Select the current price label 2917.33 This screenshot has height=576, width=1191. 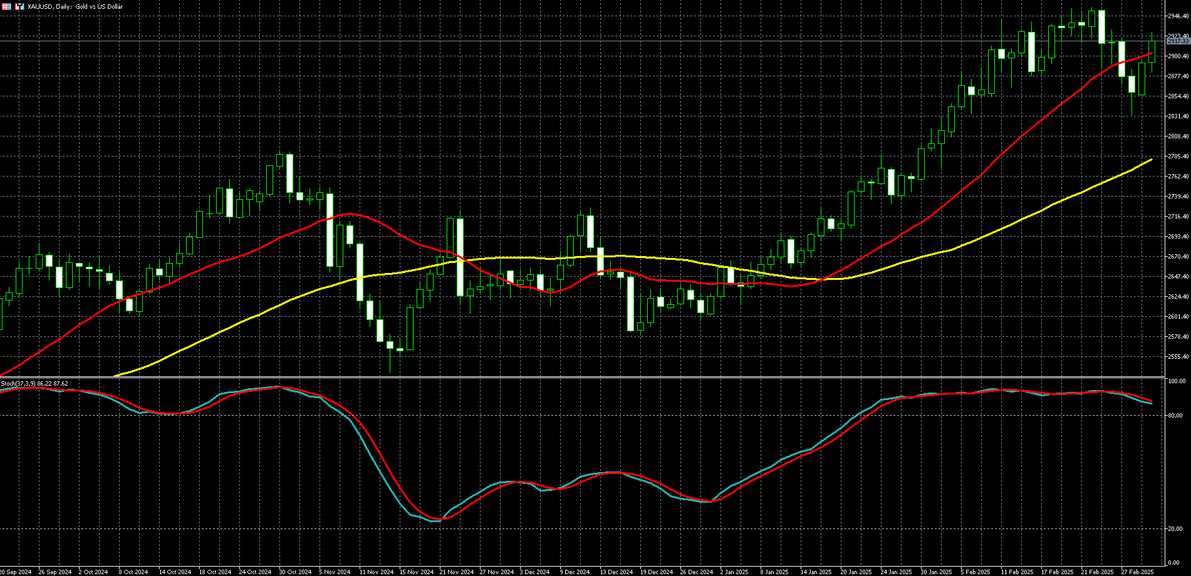pyautogui.click(x=1178, y=41)
